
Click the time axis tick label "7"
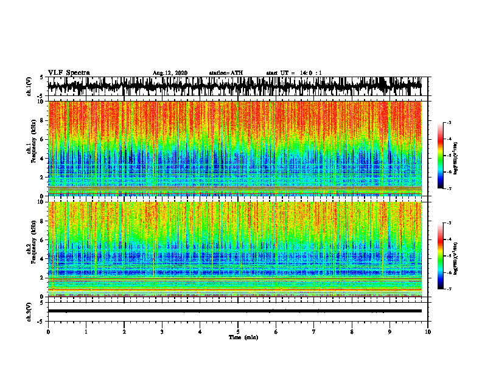click(314, 332)
